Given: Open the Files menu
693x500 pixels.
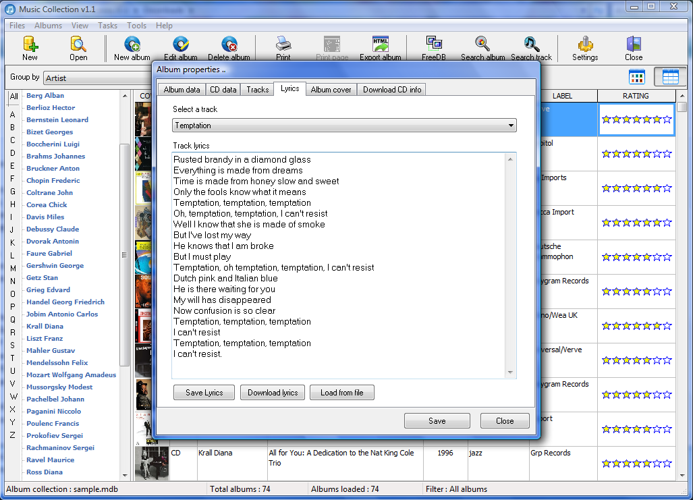Looking at the screenshot, I should [18, 26].
